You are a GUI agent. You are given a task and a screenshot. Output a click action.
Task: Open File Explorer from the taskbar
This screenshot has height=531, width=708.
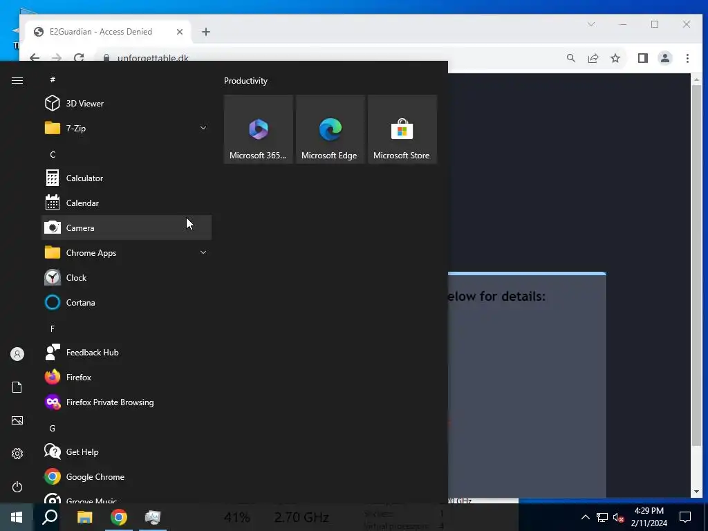coord(84,517)
